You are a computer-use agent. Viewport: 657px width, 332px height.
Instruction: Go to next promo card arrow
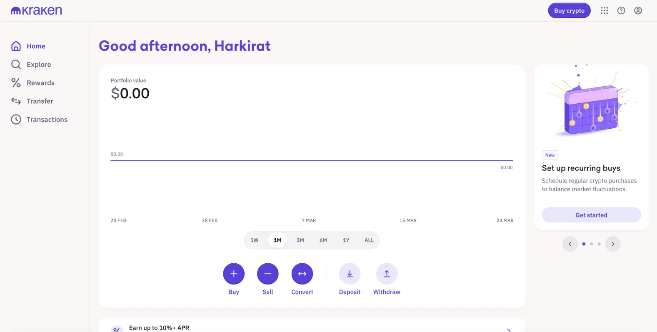pos(612,244)
